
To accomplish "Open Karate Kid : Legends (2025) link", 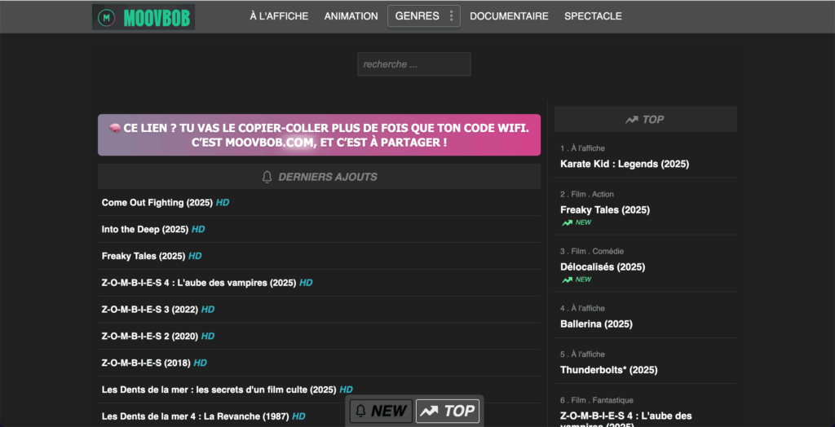I will (624, 165).
